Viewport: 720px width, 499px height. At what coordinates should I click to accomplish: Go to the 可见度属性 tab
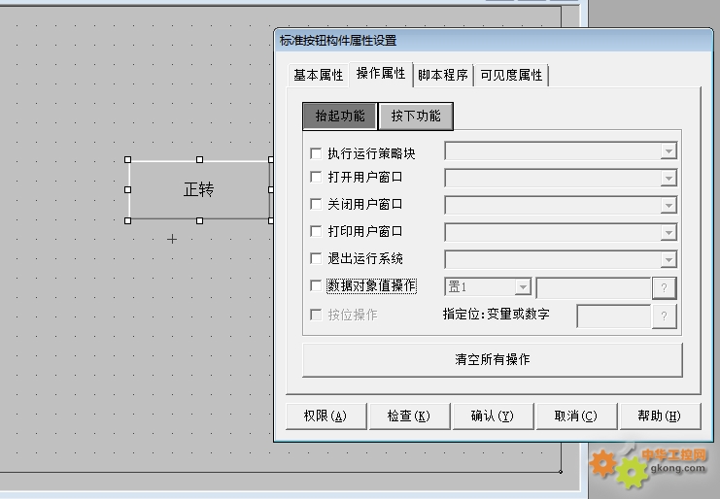point(511,75)
